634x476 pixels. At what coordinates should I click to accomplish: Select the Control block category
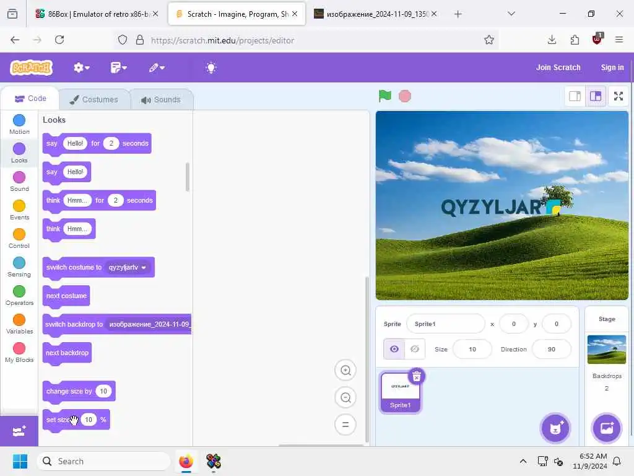click(19, 239)
